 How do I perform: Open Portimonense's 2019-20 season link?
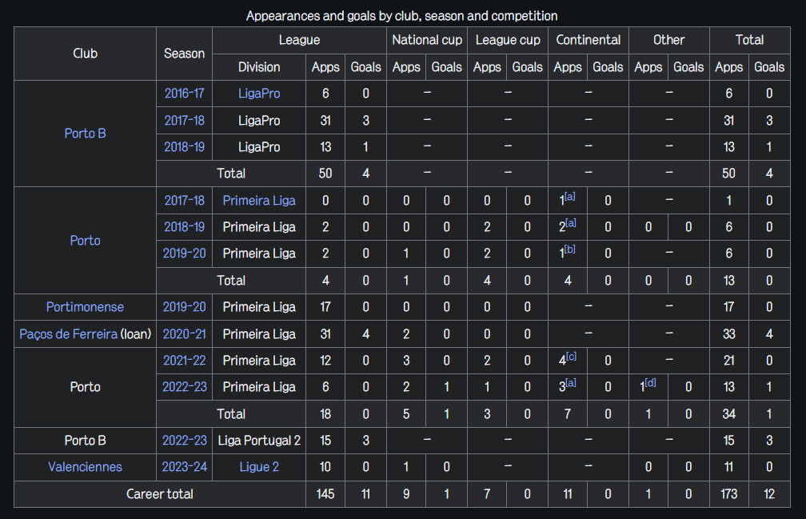(x=184, y=307)
